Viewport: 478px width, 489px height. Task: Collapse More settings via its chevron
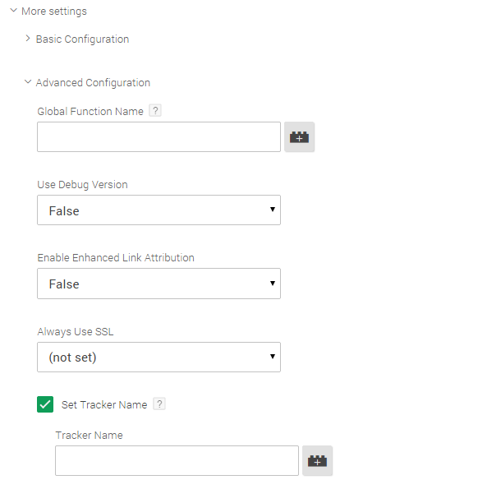coord(13,11)
